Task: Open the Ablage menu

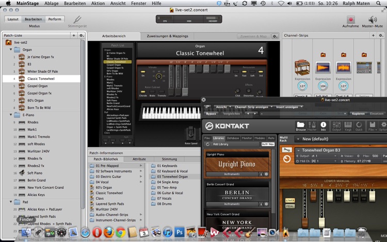Action: pyautogui.click(x=52, y=3)
